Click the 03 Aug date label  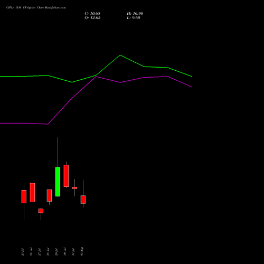point(82,251)
